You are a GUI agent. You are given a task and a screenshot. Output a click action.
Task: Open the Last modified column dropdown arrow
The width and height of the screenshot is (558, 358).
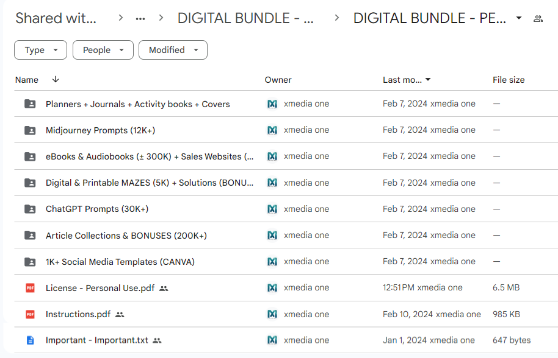pyautogui.click(x=428, y=80)
